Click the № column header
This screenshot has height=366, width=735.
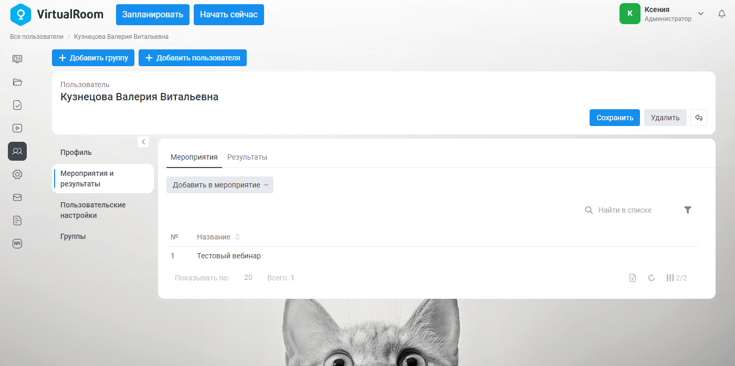tap(174, 237)
